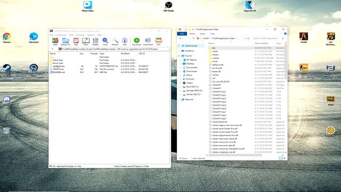Viewport: 341px width, 192px height.
Task: Select Games SSD drive in sidebar
Action: pyautogui.click(x=193, y=94)
